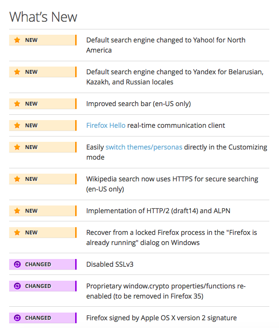Click the star icon beside Yahoo! search entry
279x328 pixels.
click(17, 40)
